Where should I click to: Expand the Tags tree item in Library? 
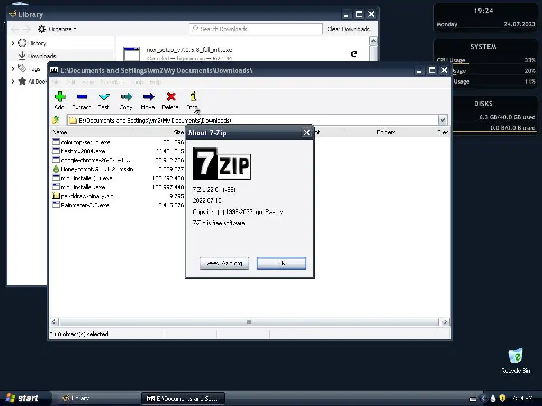[x=13, y=69]
